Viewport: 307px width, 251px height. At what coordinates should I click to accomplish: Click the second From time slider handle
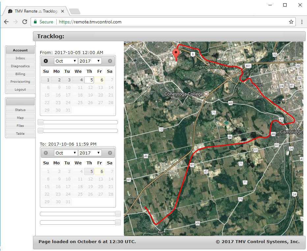(x=41, y=130)
